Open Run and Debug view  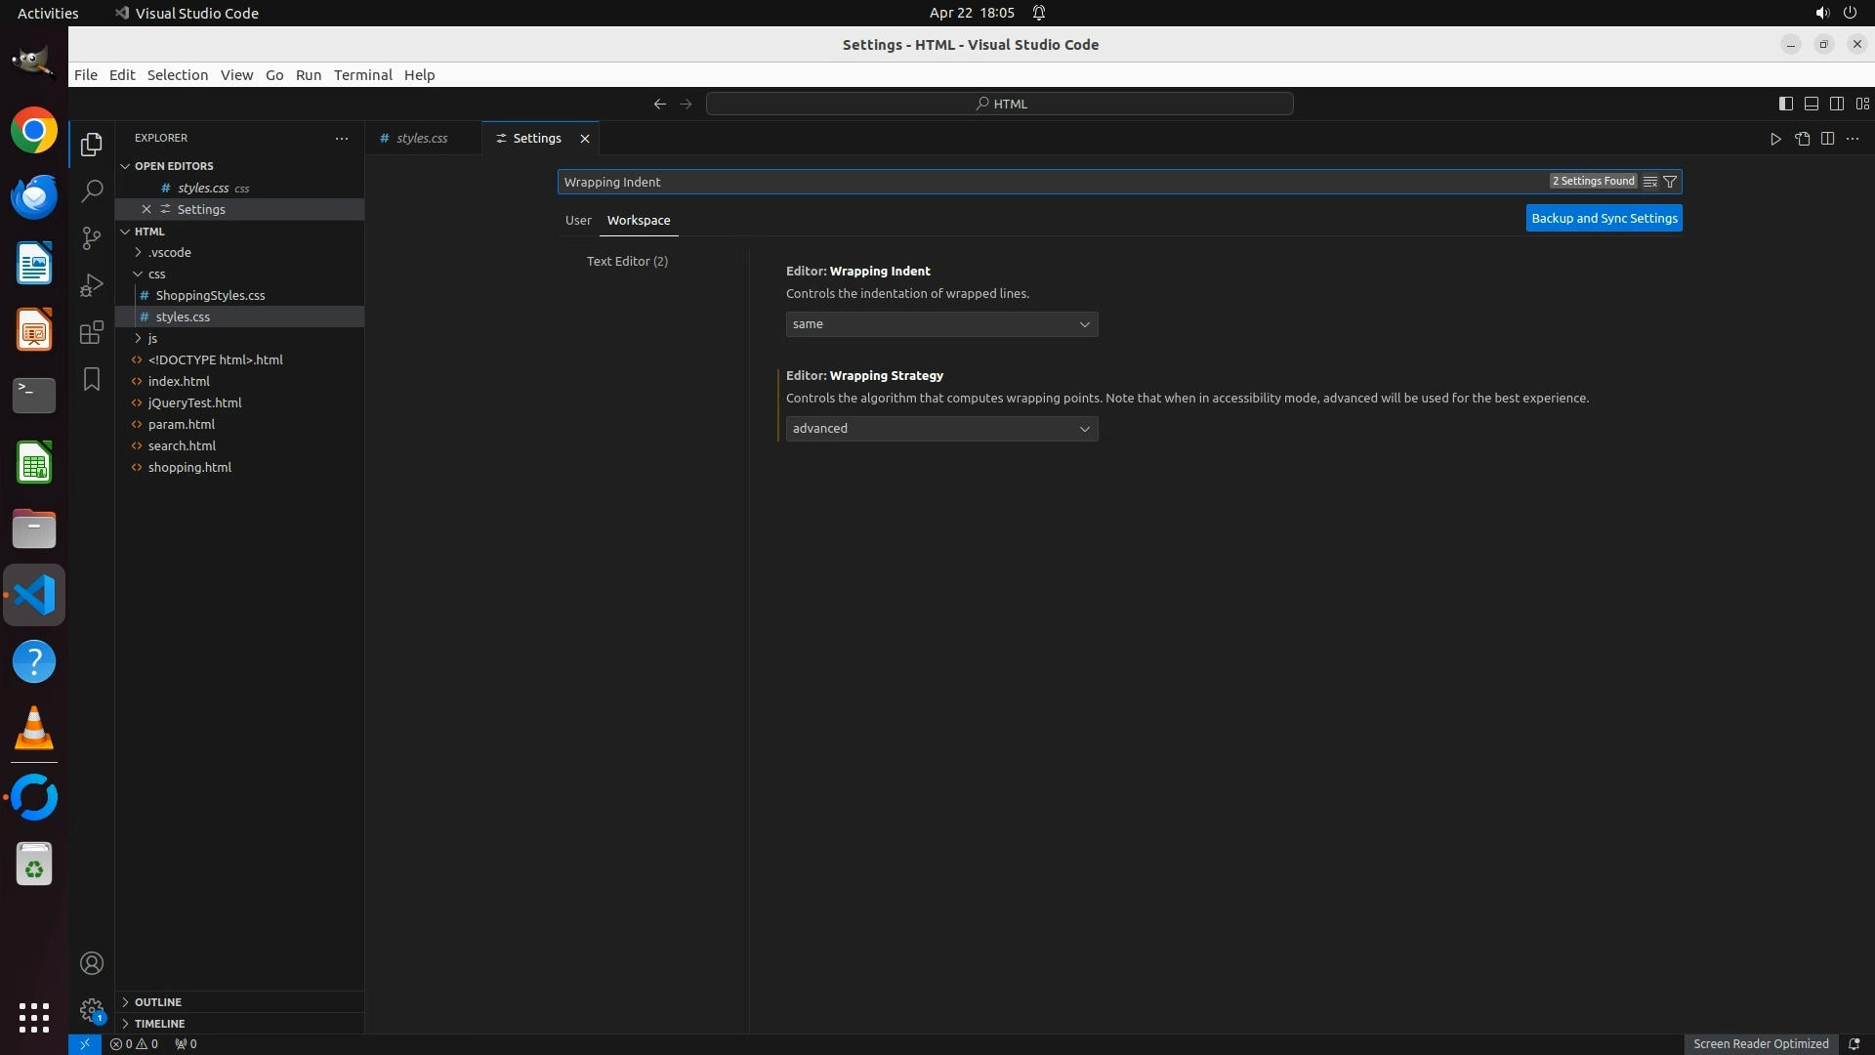[x=92, y=285]
